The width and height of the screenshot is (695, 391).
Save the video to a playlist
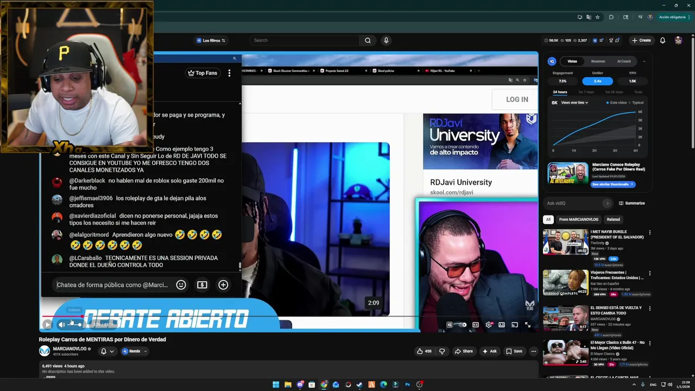pos(514,351)
